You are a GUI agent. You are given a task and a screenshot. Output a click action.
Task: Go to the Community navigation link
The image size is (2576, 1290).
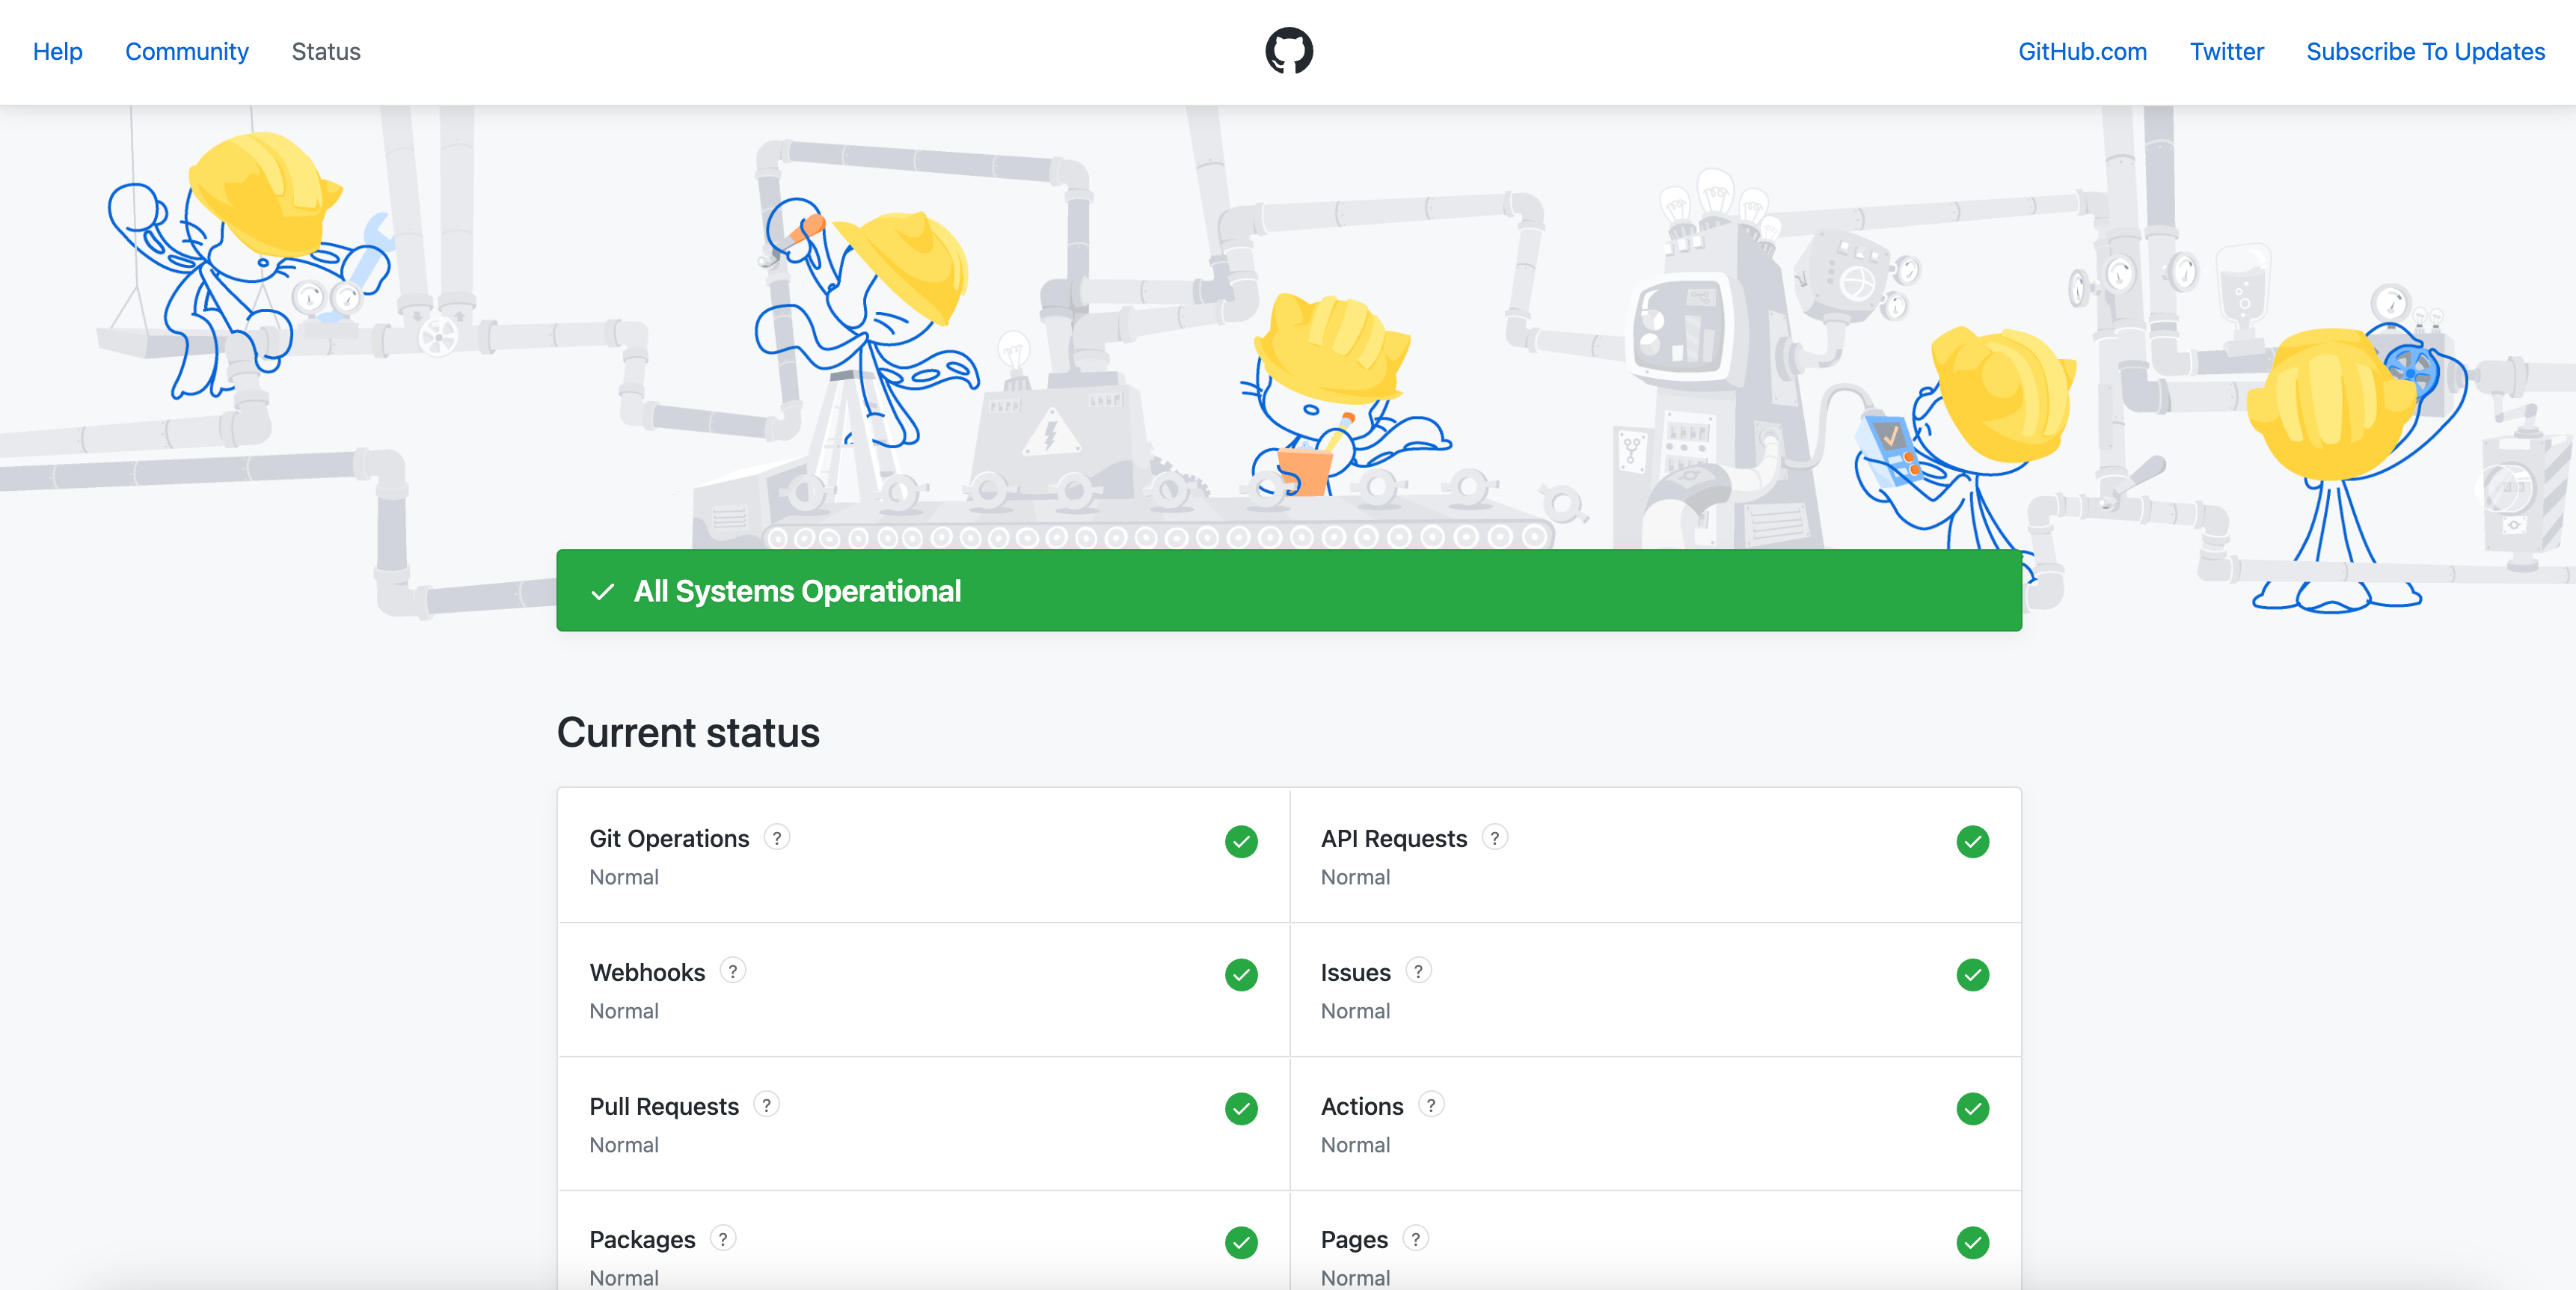click(x=187, y=51)
